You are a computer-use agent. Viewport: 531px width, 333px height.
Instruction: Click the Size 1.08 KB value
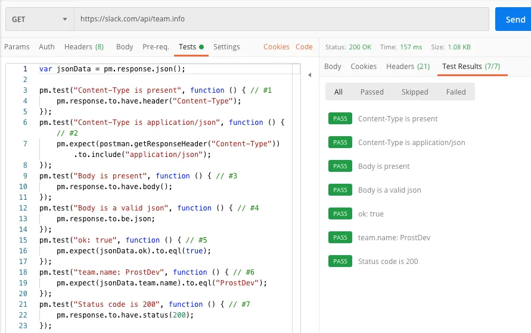(x=459, y=47)
